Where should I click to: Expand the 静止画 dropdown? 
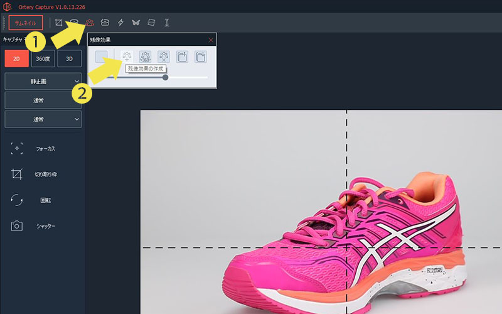click(43, 82)
